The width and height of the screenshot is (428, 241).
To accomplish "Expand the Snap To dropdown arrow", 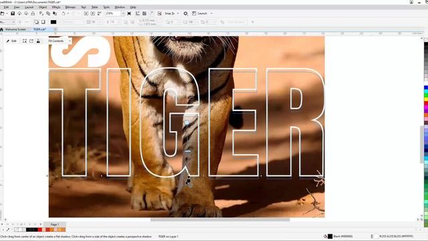I will click(x=178, y=13).
